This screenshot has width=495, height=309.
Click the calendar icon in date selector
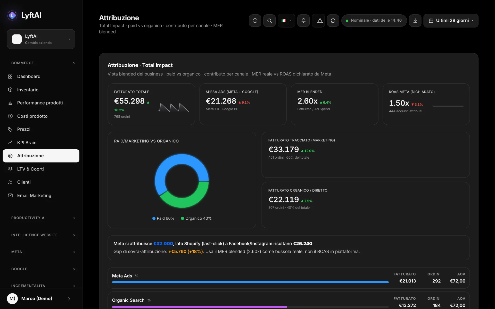431,21
